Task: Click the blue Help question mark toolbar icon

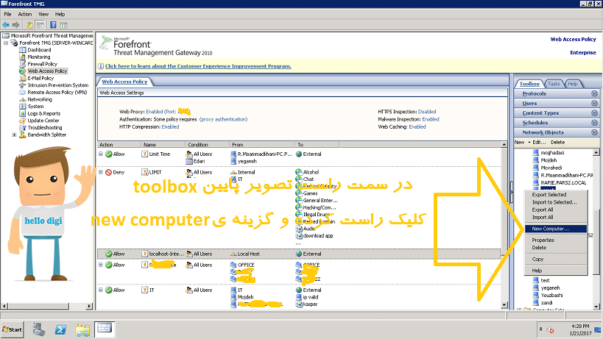Action: point(53,25)
